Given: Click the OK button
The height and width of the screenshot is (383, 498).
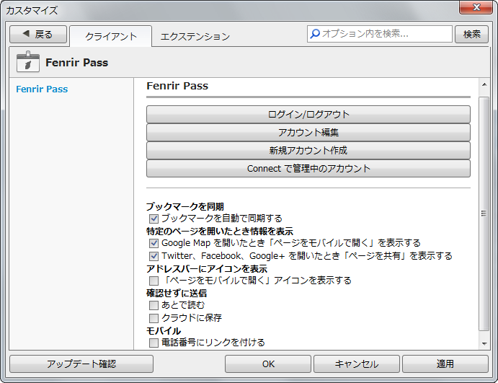Looking at the screenshot, I should click(x=268, y=364).
